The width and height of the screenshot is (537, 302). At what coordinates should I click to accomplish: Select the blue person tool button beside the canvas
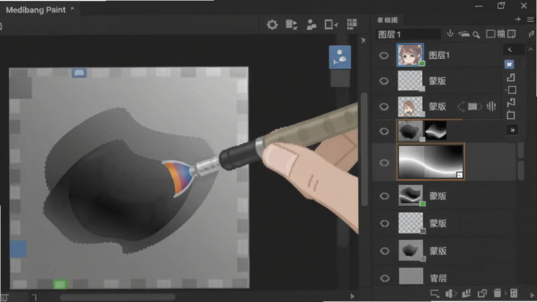(x=340, y=57)
